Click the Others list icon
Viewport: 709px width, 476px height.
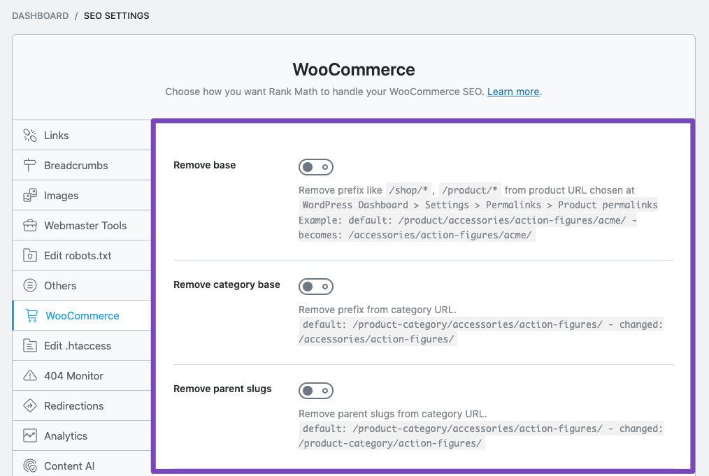[30, 285]
